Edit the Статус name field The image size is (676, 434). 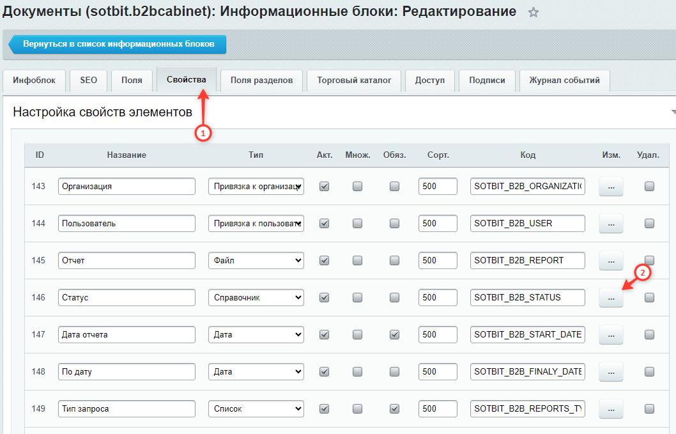coord(127,298)
